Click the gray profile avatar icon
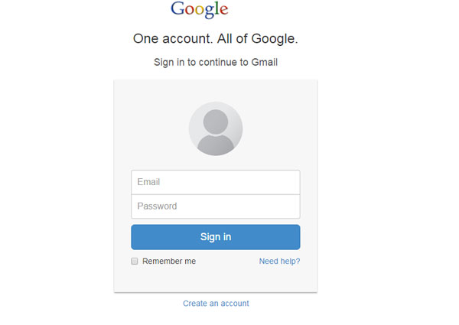 coord(216,128)
